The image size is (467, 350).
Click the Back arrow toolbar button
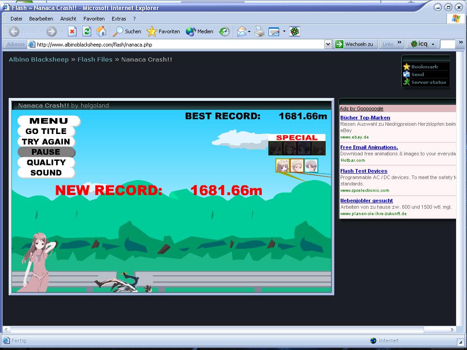[x=14, y=31]
